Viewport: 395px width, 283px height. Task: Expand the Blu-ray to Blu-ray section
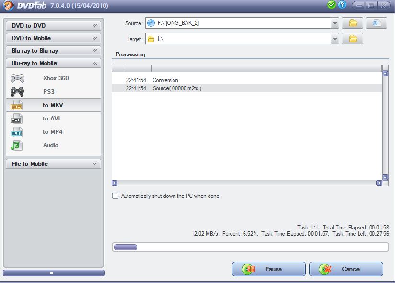[53, 51]
